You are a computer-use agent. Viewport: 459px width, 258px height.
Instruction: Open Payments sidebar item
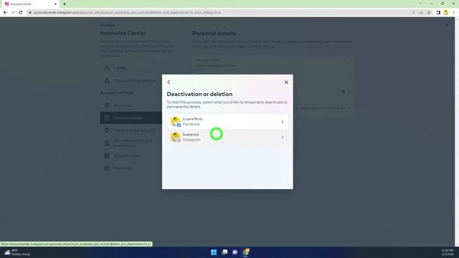[131, 168]
